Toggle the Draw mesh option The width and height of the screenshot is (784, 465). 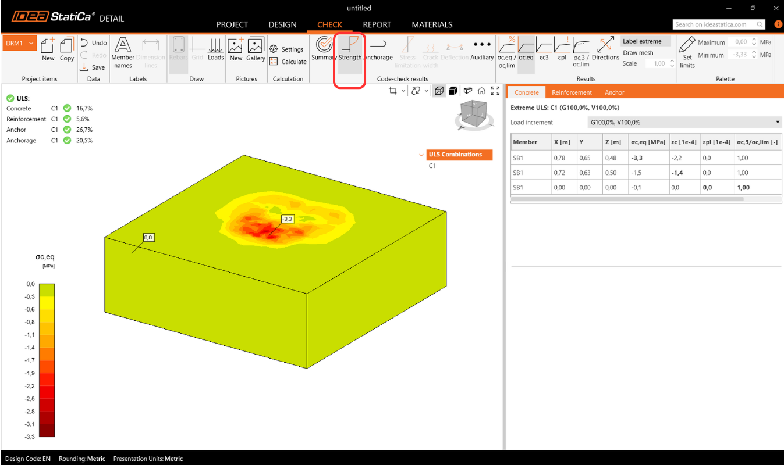(x=638, y=53)
